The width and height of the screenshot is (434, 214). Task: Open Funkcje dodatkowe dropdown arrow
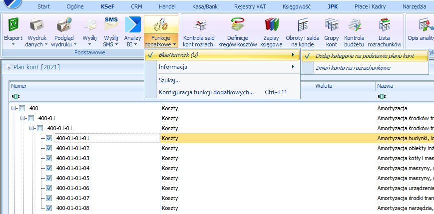click(x=174, y=44)
